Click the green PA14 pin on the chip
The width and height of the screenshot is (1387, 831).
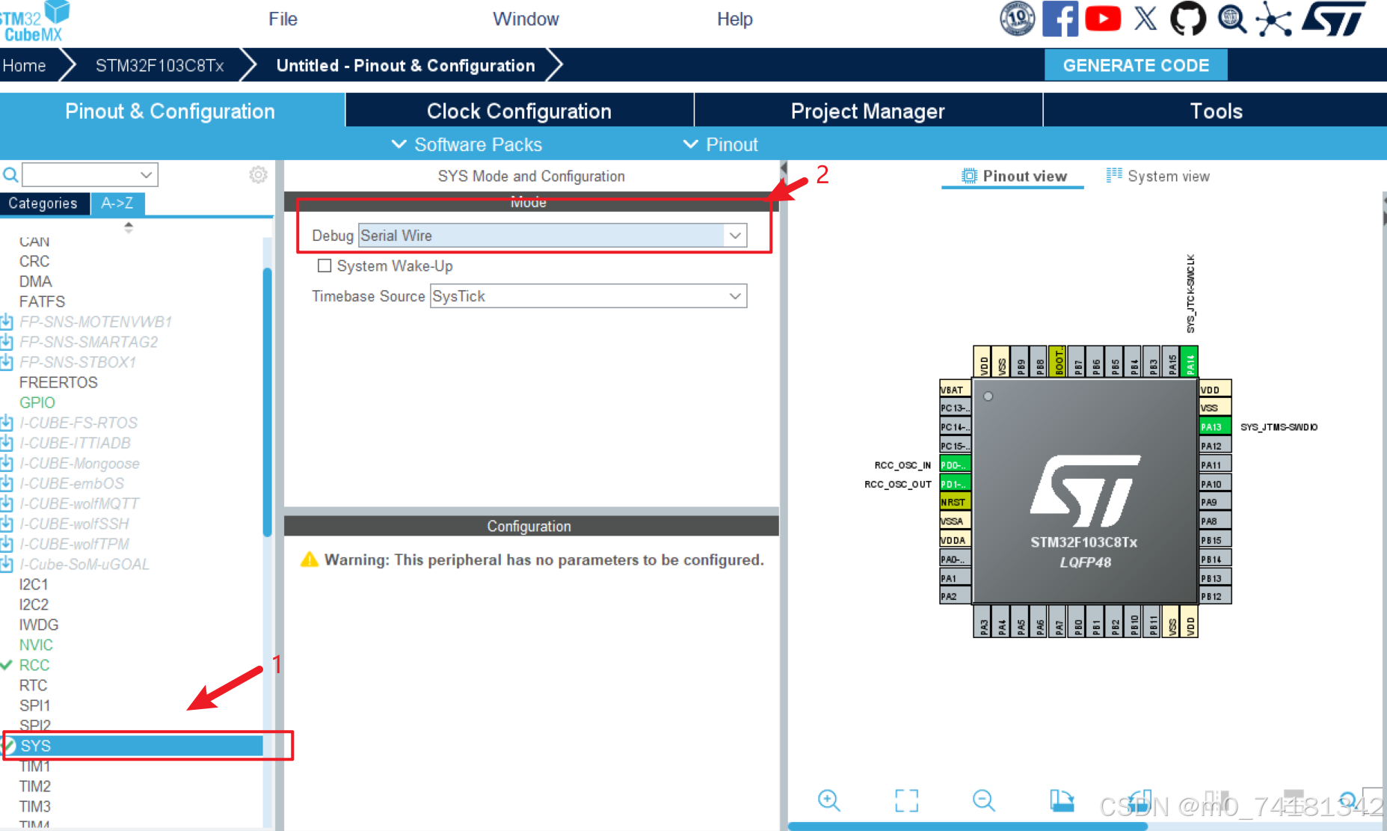point(1190,362)
